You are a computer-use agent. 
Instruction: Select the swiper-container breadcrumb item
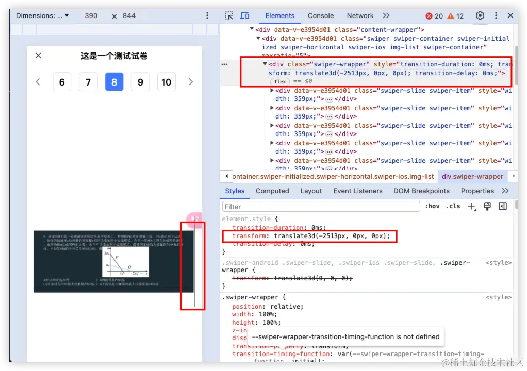pos(333,176)
